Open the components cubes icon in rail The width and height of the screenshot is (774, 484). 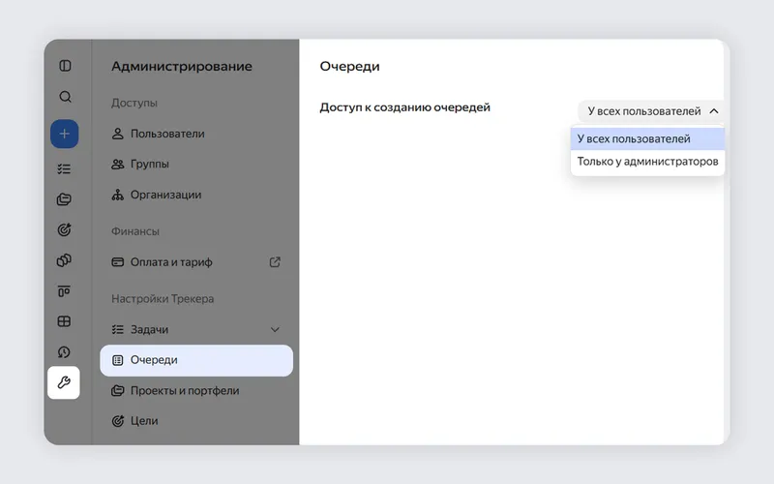click(64, 260)
